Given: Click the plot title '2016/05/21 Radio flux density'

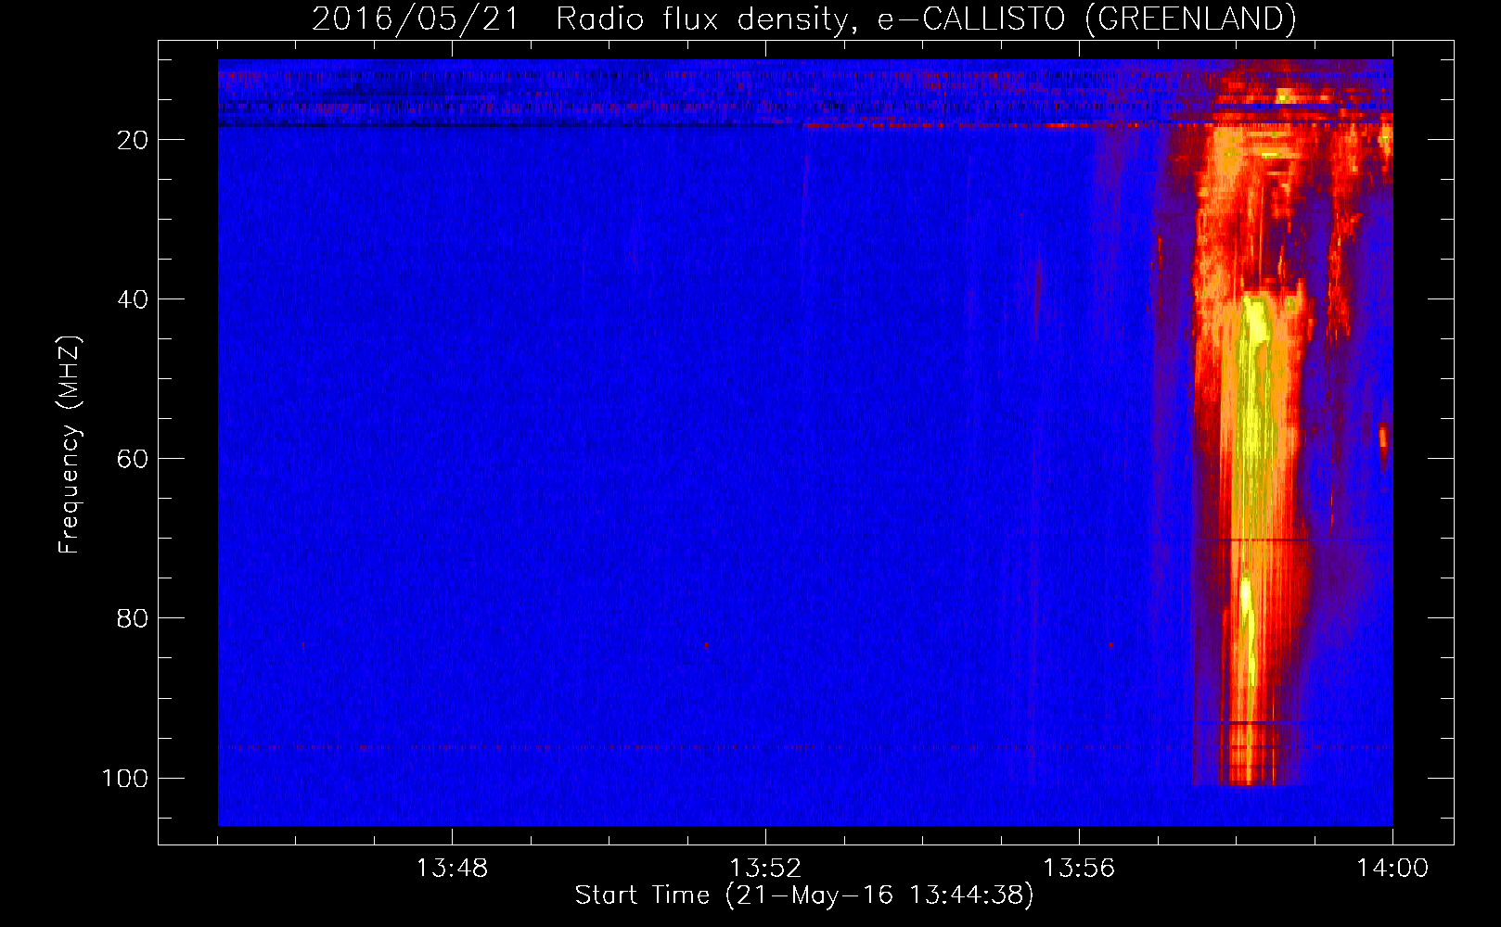Looking at the screenshot, I should 803,19.
